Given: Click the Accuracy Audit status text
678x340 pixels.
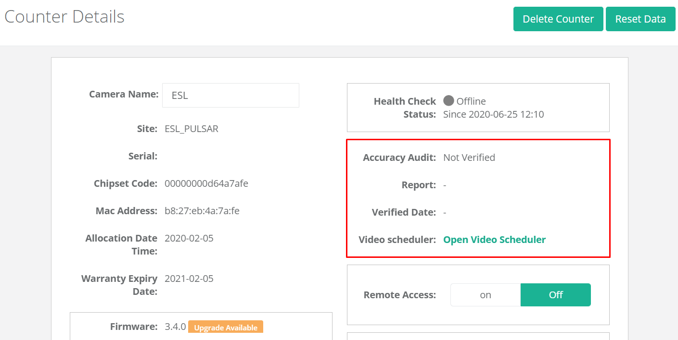Looking at the screenshot, I should coord(469,157).
